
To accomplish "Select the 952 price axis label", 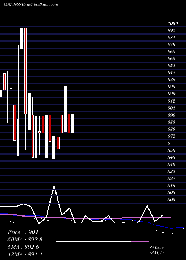I will (x=171, y=66).
